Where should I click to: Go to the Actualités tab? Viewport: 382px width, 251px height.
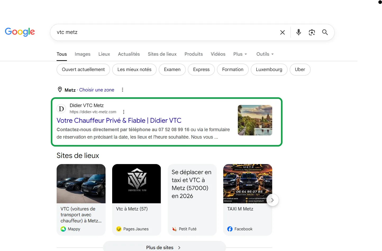coord(129,54)
